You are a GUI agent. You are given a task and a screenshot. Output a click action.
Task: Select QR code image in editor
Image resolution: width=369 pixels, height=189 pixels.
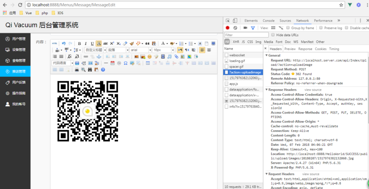(x=88, y=111)
